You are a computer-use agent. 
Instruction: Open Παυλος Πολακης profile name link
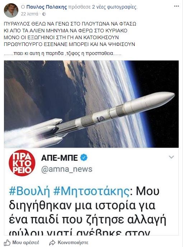pos(47,7)
